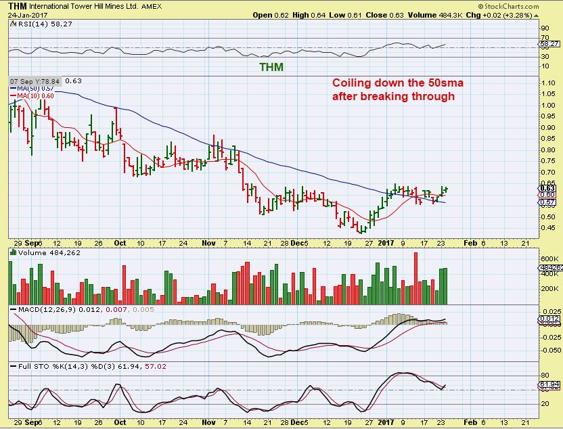
Task: Click the green up-arrow beside the Chg value
Action: pyautogui.click(x=536, y=16)
